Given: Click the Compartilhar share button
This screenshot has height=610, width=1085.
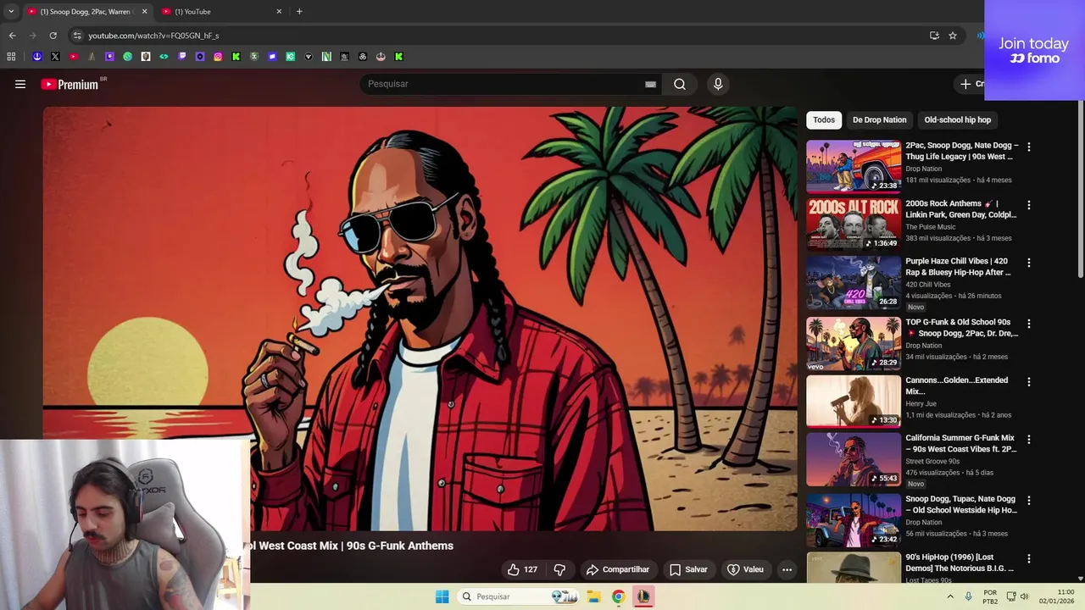Looking at the screenshot, I should click(x=618, y=569).
